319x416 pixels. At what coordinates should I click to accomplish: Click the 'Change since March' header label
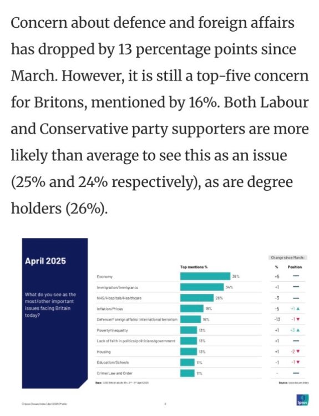[x=287, y=257]
